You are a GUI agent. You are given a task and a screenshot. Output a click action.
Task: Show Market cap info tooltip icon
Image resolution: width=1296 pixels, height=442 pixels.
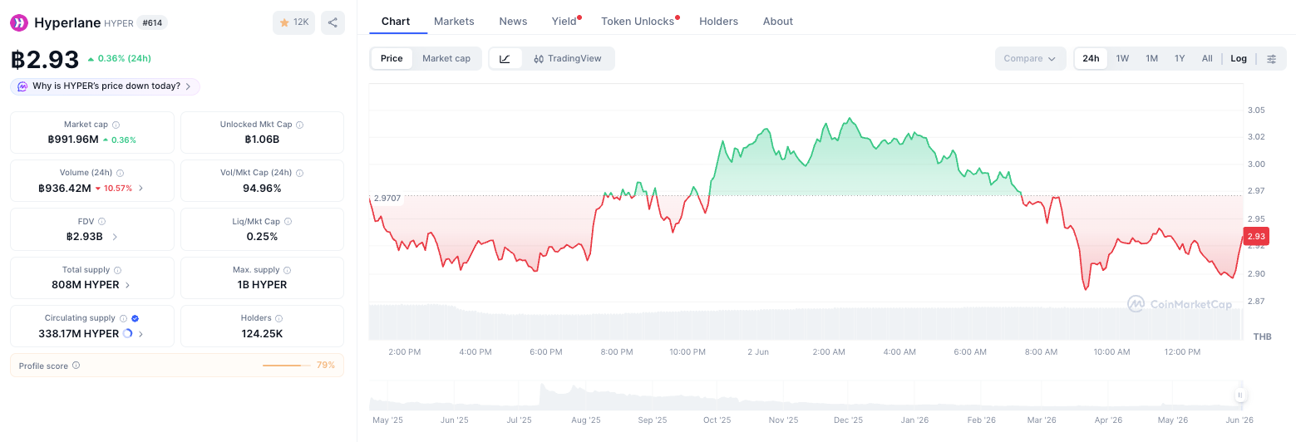click(116, 125)
